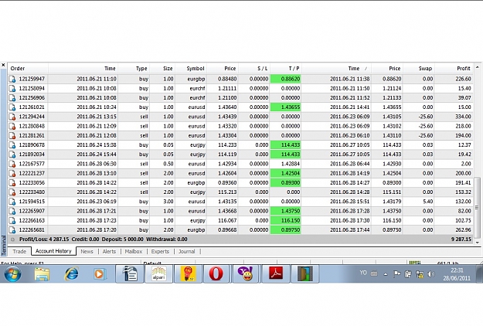Show hidden tray icons arrow
483x326 pixels.
tap(386, 274)
